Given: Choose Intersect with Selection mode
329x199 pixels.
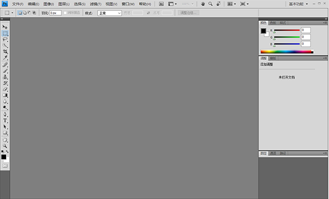Looking at the screenshot, I should (x=34, y=13).
